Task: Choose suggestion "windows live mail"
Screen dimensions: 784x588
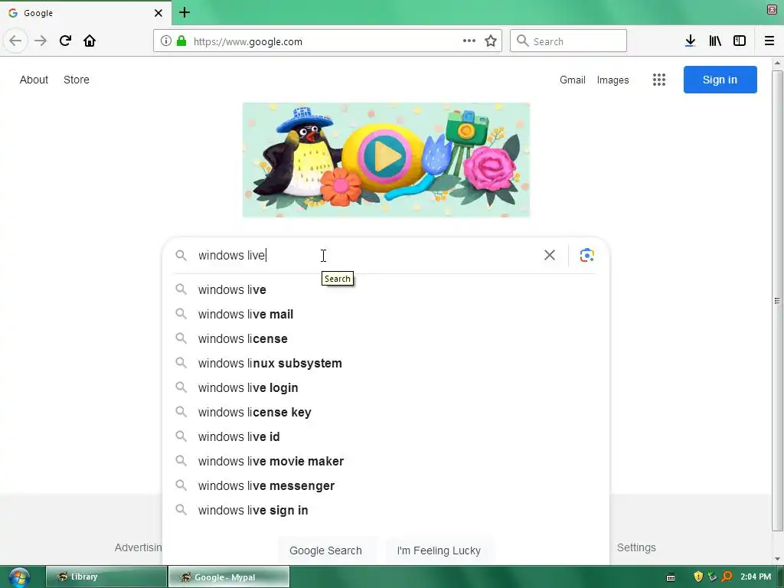Action: [386, 314]
